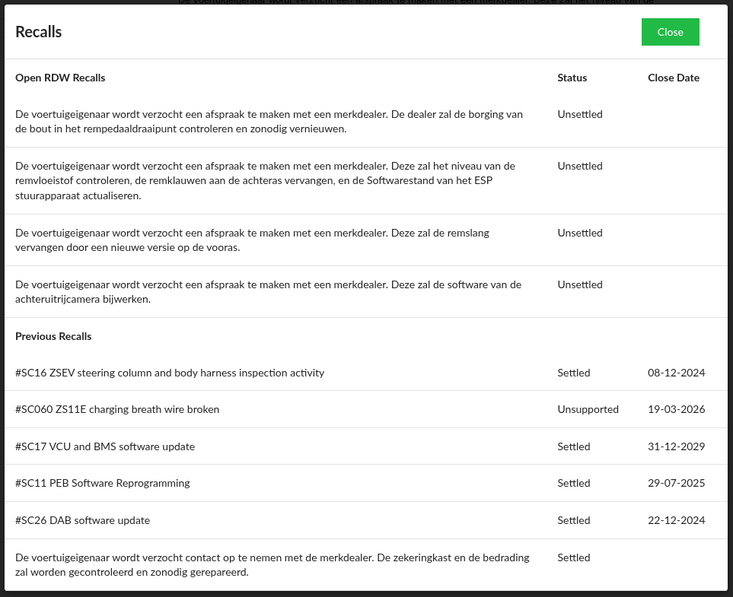The width and height of the screenshot is (733, 597).
Task: Click the close date "08-12-2024"
Action: tap(677, 373)
